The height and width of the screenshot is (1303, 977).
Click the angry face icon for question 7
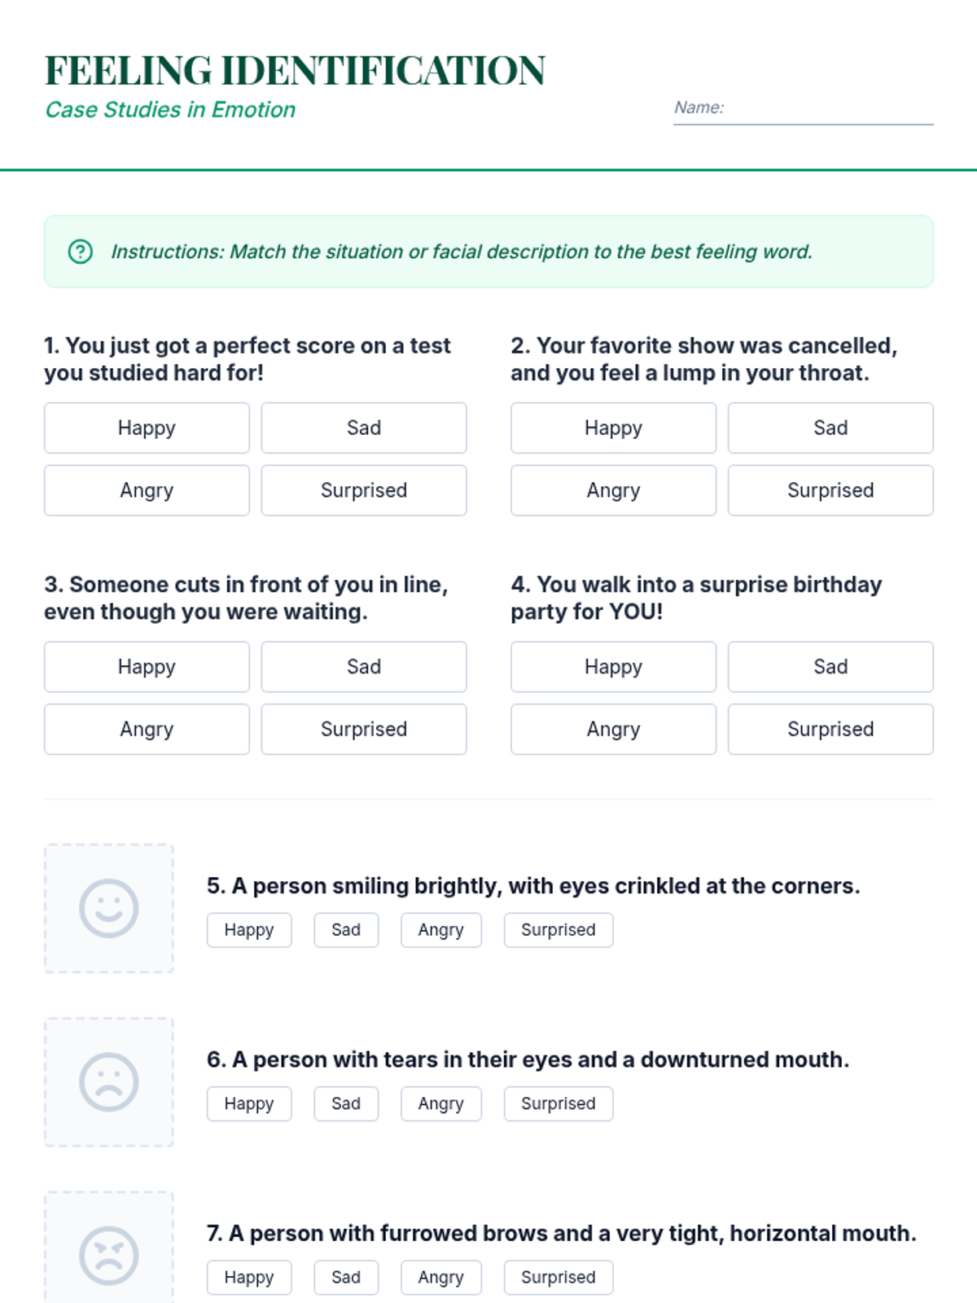tap(109, 1255)
